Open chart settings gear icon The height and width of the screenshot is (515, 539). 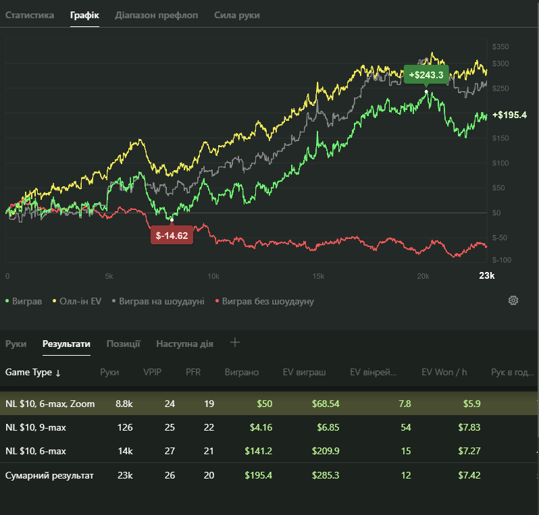click(x=513, y=300)
